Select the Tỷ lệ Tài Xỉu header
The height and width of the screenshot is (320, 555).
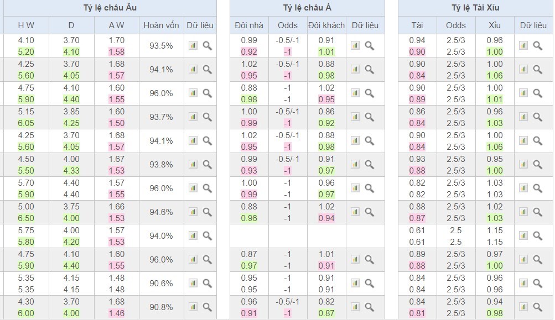coord(475,8)
